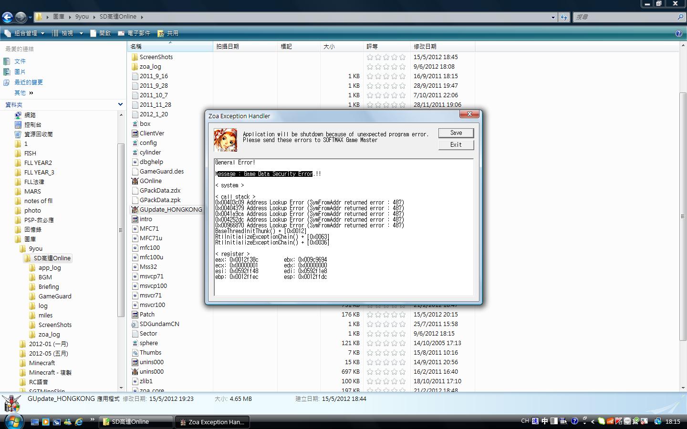687x429 pixels.
Task: Expand 其他 (More) favorite links
Action: click(x=24, y=93)
